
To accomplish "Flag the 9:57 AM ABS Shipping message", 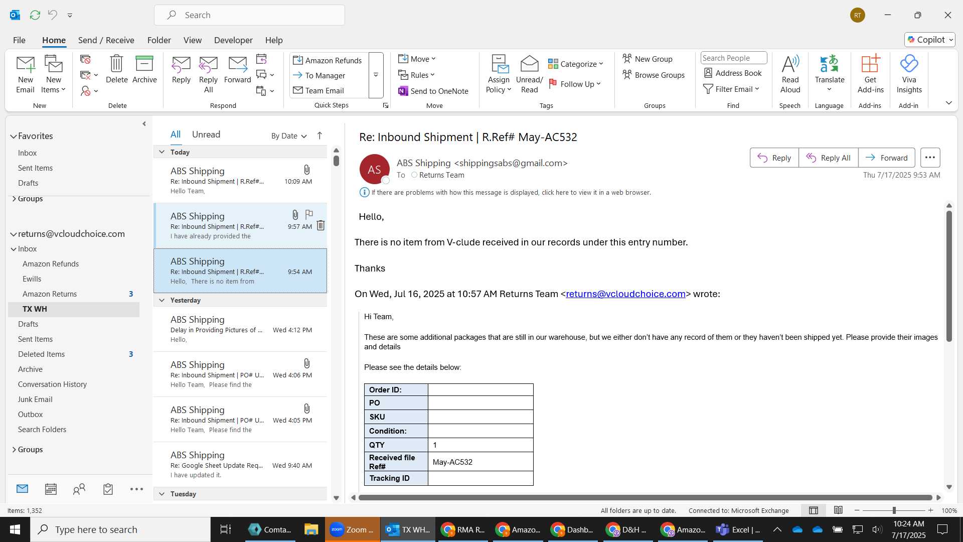I will tap(309, 215).
